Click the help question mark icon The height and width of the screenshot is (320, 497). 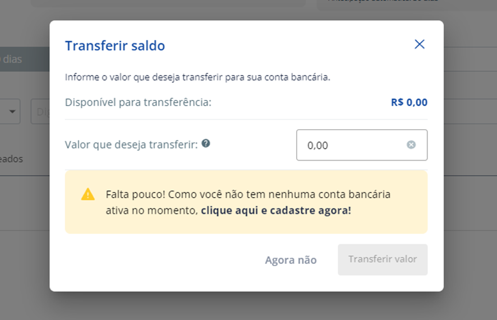(206, 144)
